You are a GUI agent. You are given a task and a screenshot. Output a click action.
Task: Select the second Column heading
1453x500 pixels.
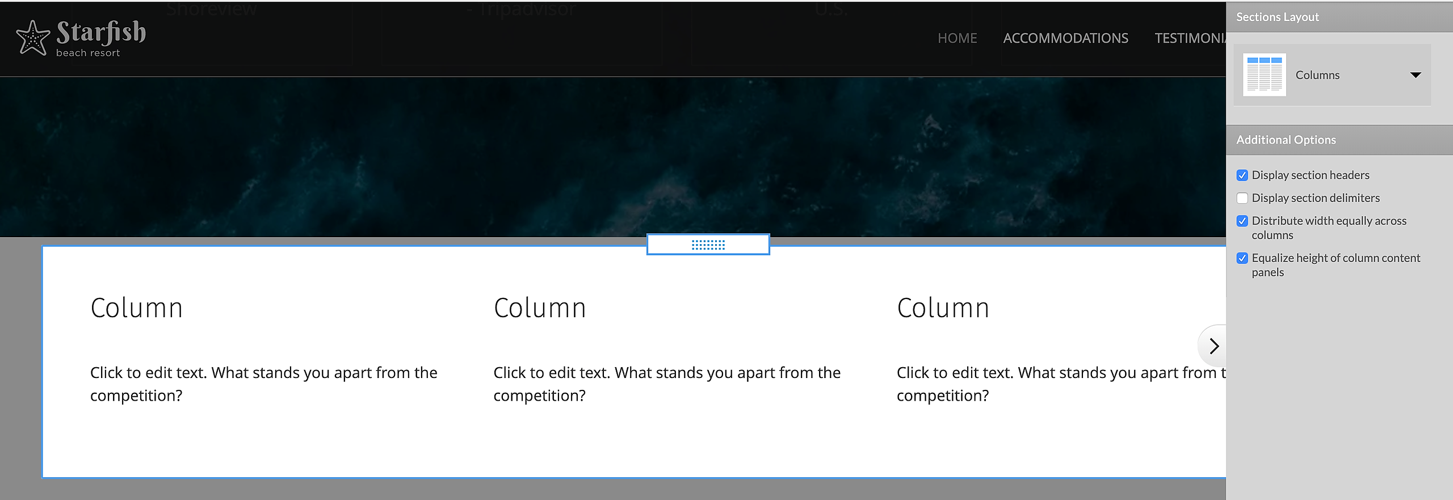[x=540, y=308]
